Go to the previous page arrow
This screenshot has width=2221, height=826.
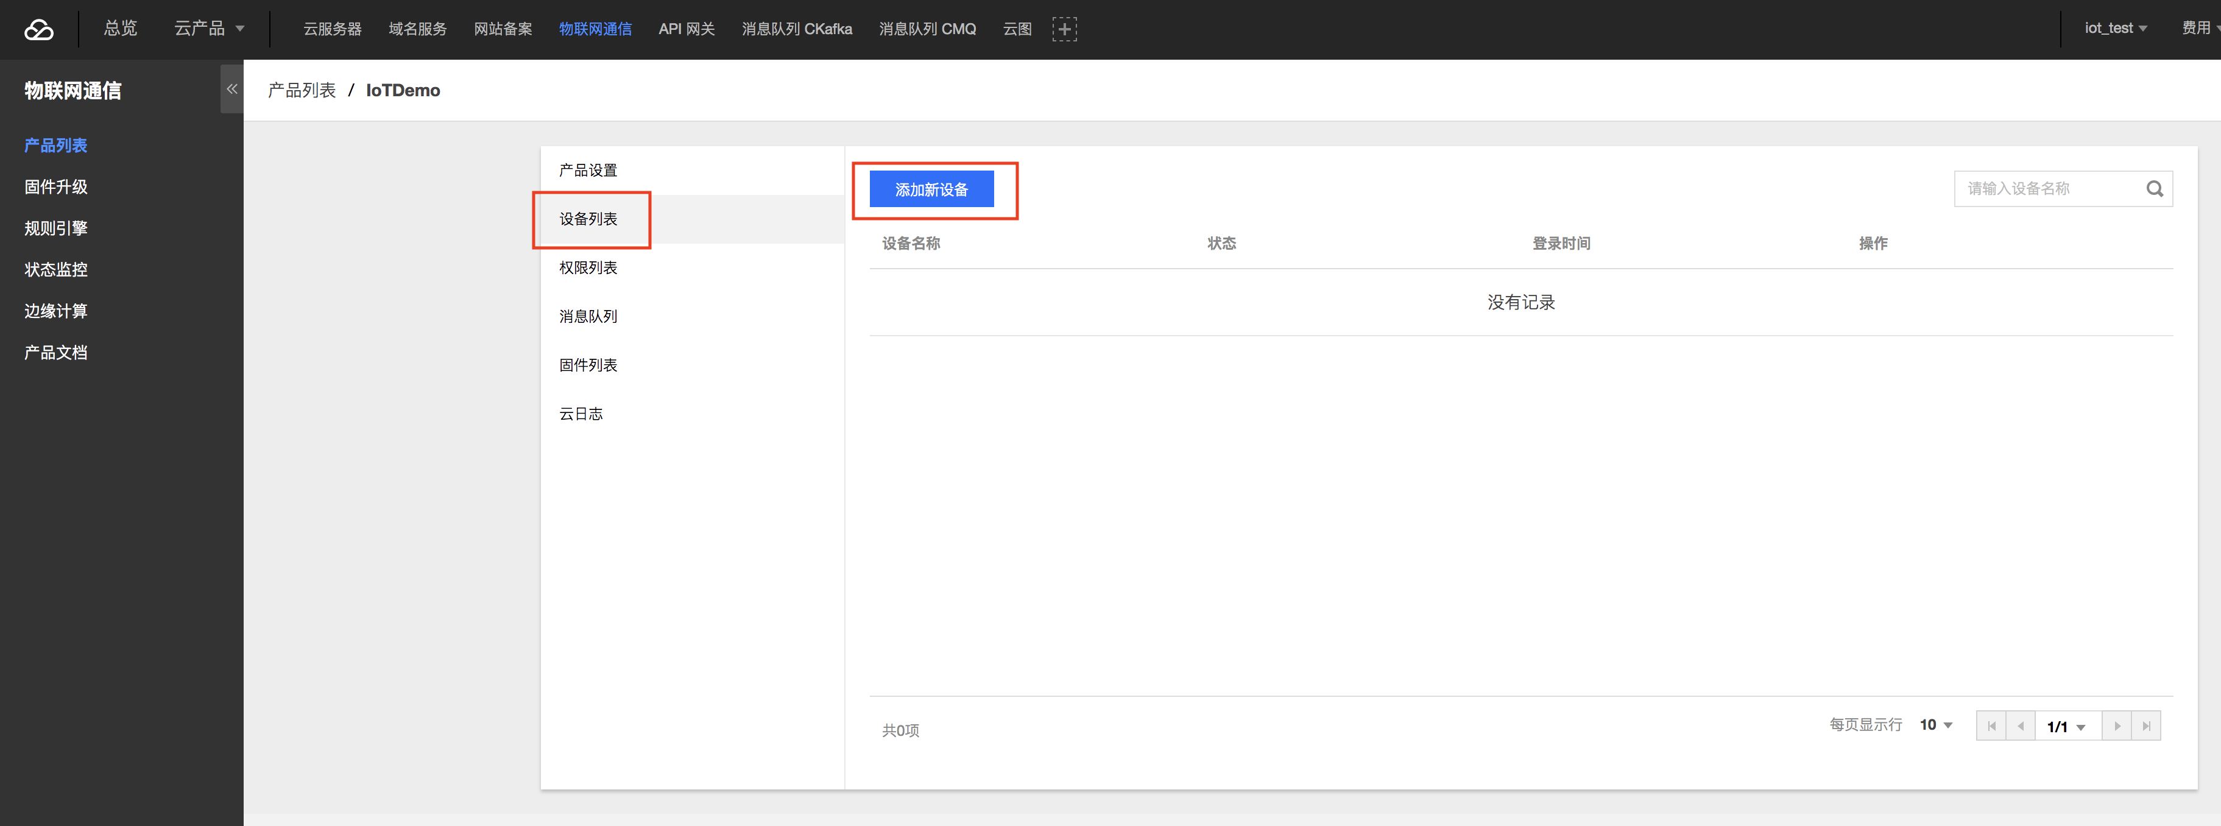pyautogui.click(x=2020, y=726)
